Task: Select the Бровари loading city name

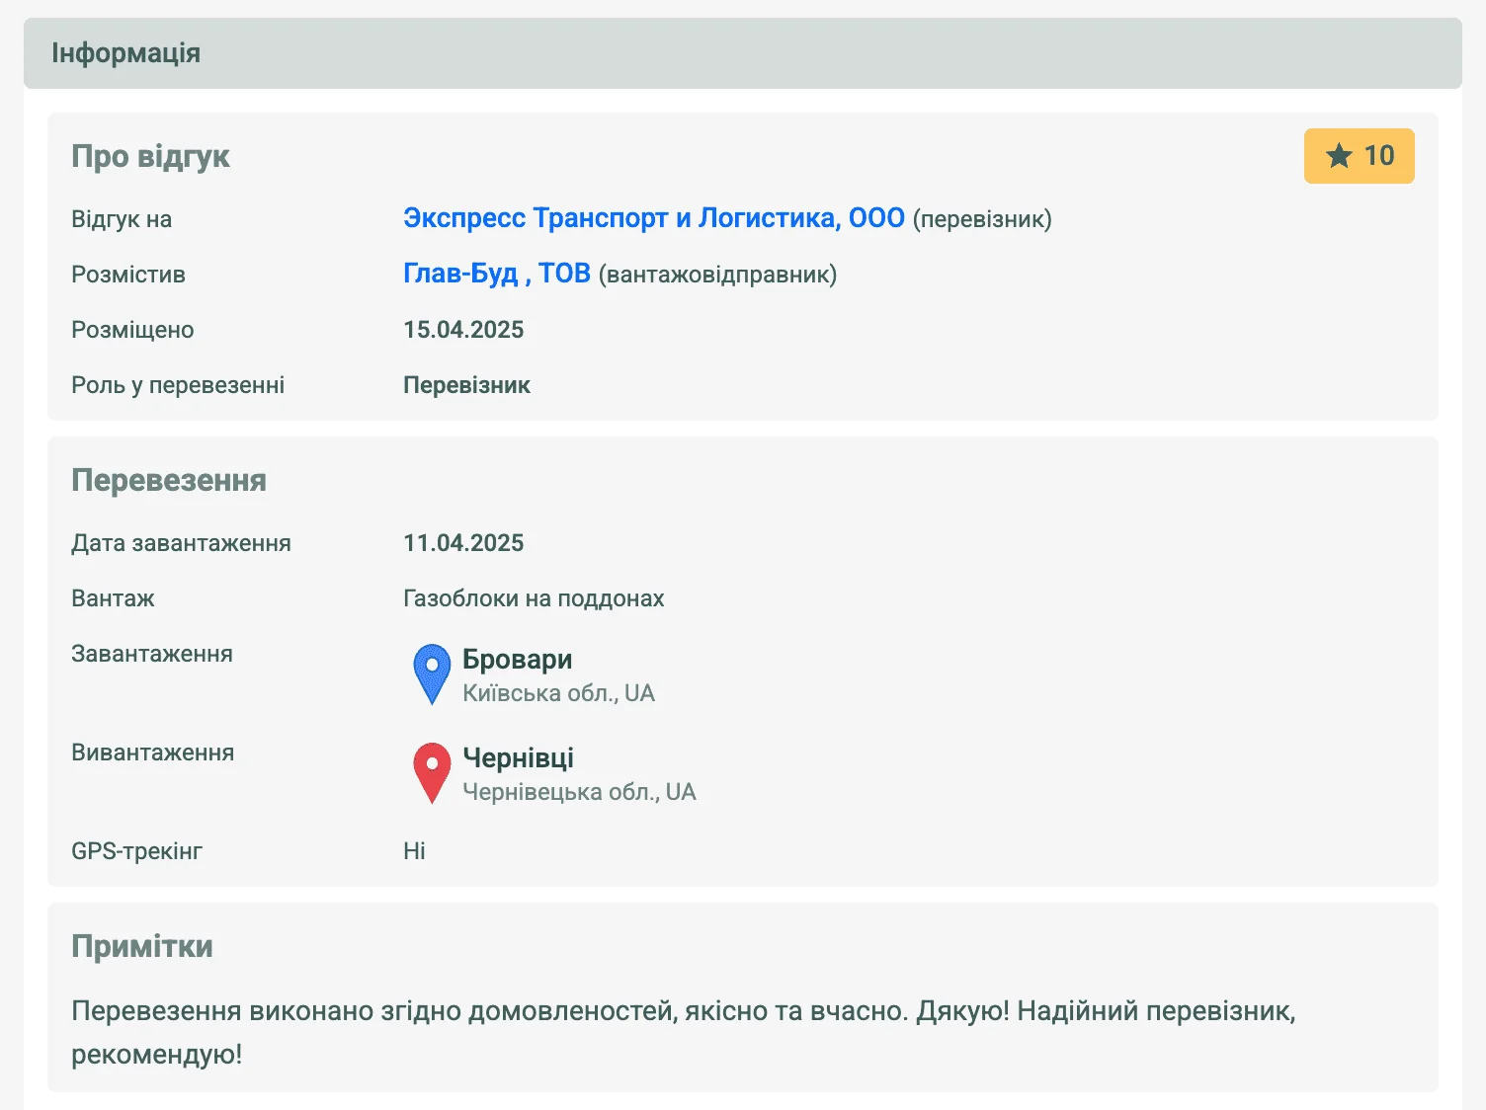Action: click(517, 659)
